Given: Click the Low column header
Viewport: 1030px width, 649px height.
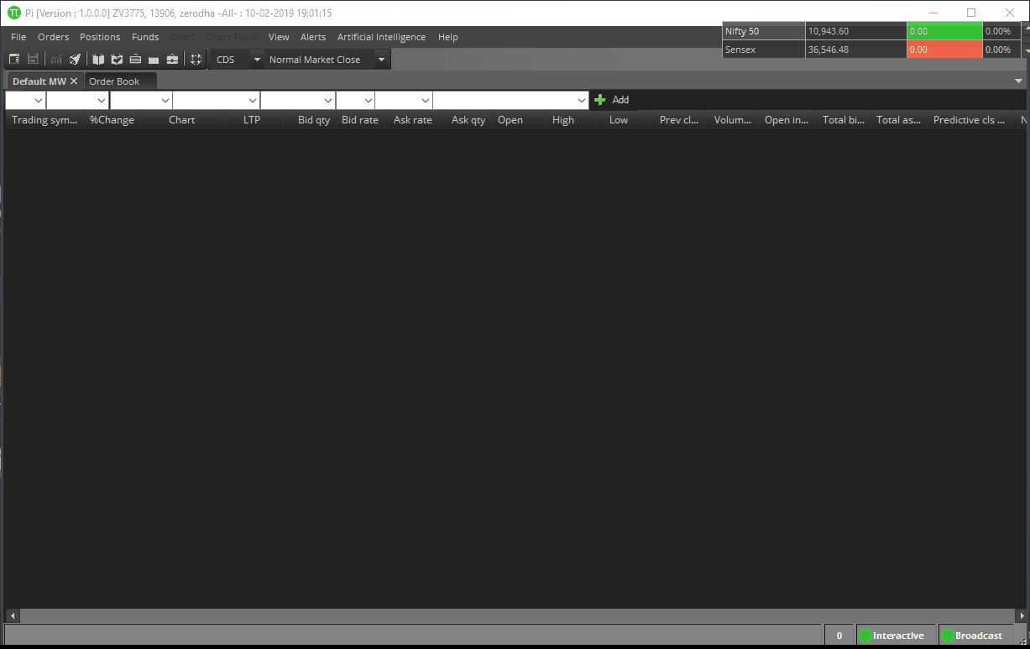Looking at the screenshot, I should point(619,120).
